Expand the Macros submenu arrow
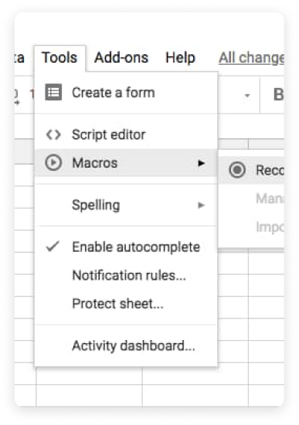The image size is (299, 425). [x=201, y=163]
